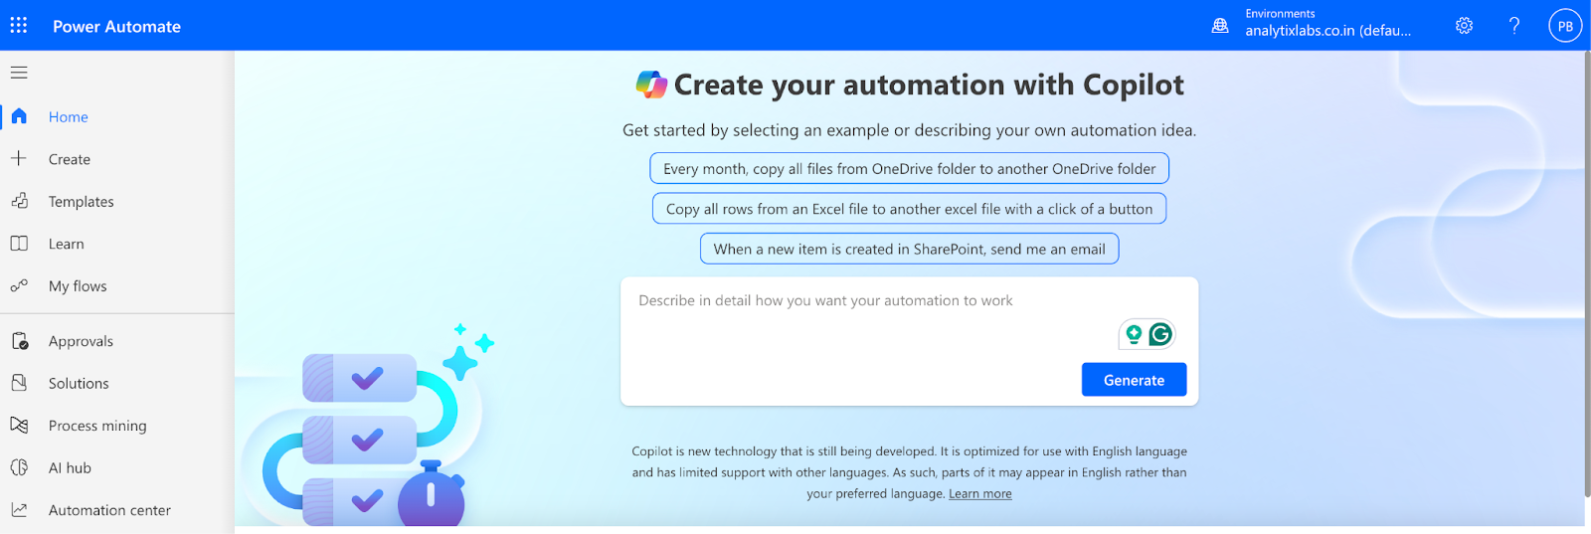Go to Home menu item
1591x534 pixels.
pyautogui.click(x=69, y=117)
